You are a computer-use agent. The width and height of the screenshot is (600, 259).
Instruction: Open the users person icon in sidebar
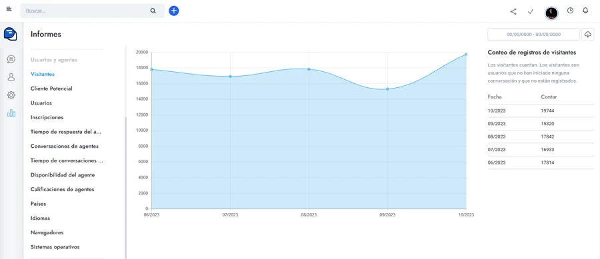(11, 77)
